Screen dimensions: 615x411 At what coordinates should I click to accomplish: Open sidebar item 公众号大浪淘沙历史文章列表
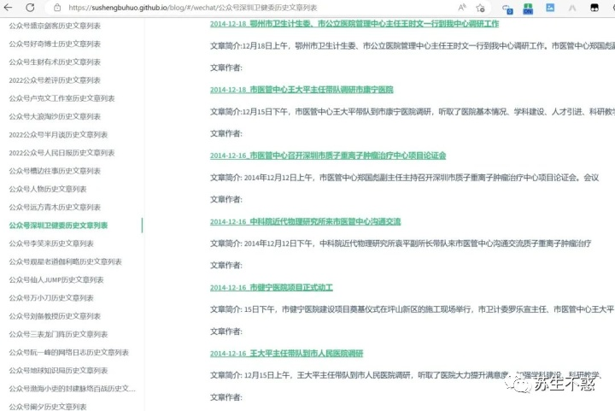click(55, 116)
